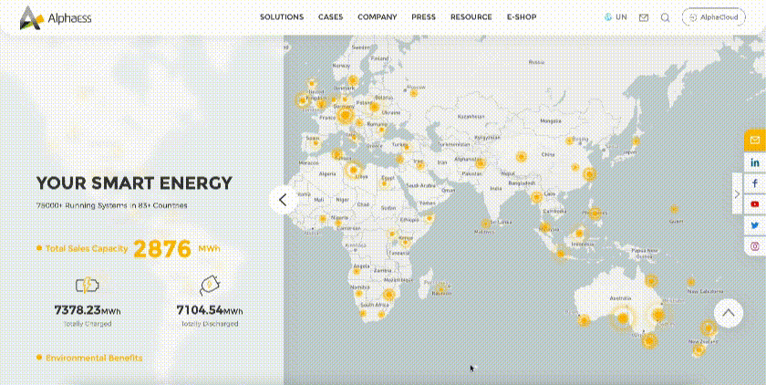Open Facebook from side social bar
This screenshot has width=766, height=385.
(x=755, y=183)
